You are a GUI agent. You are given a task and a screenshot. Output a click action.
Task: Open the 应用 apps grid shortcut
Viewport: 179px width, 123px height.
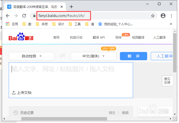point(12,24)
